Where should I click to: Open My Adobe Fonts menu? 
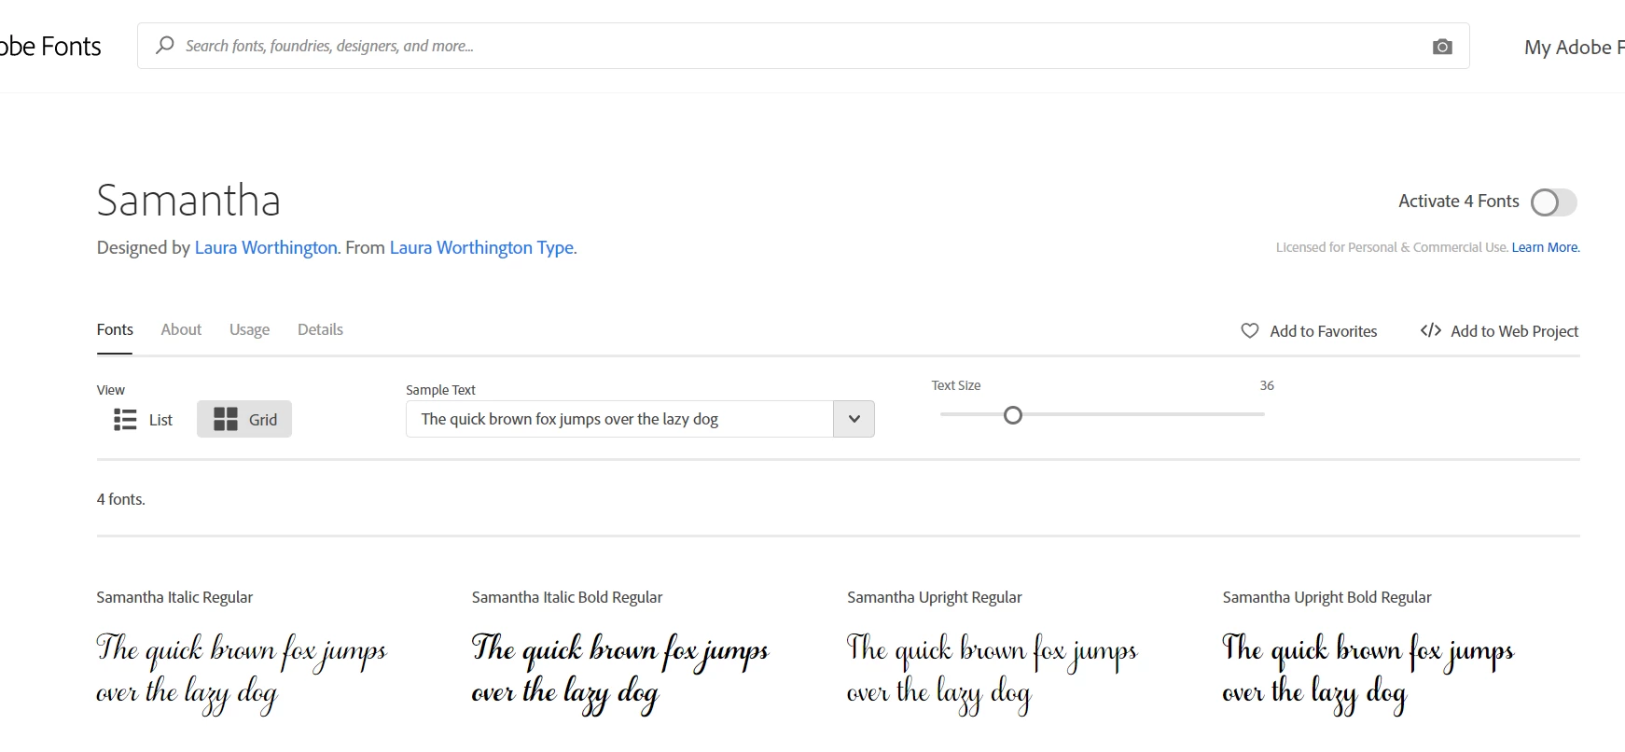[1574, 47]
